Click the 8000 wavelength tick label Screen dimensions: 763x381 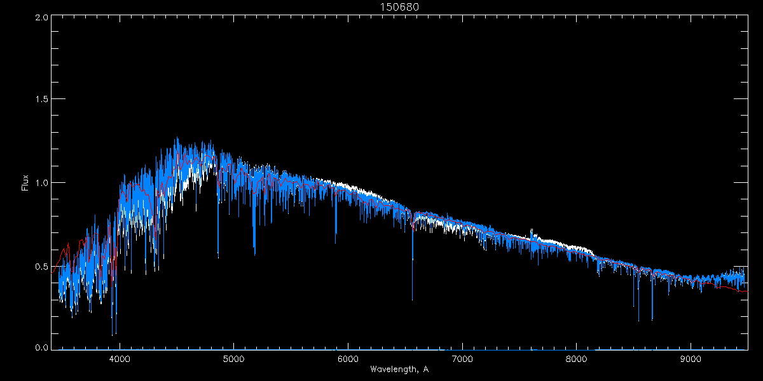click(577, 359)
